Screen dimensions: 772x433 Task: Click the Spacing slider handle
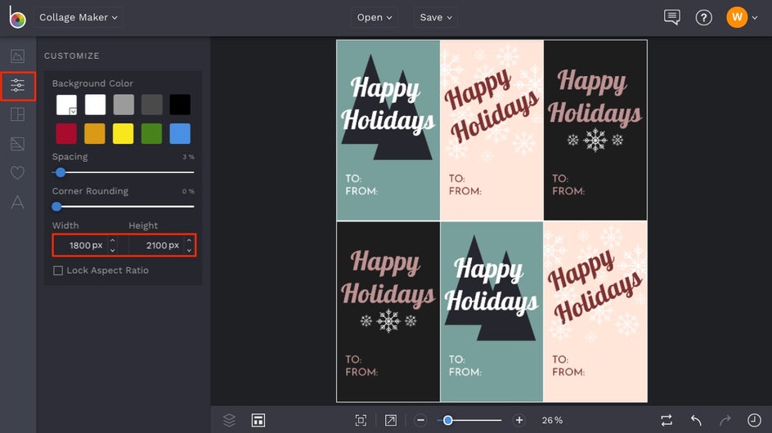tap(61, 172)
